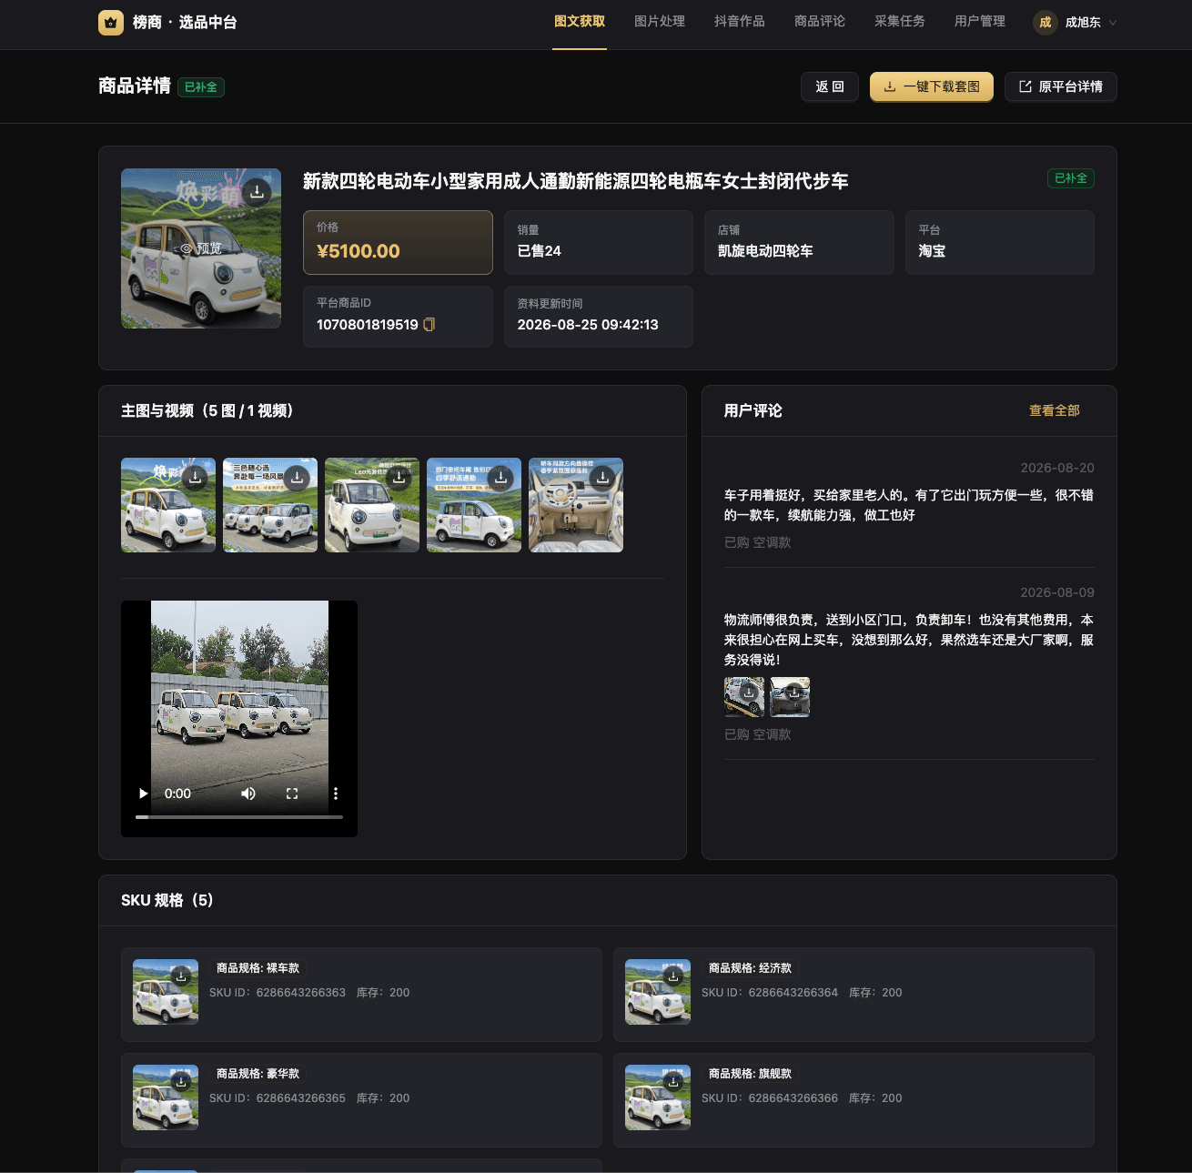Click the 已售24 sales value
Screen dimensions: 1192x1173
click(540, 251)
